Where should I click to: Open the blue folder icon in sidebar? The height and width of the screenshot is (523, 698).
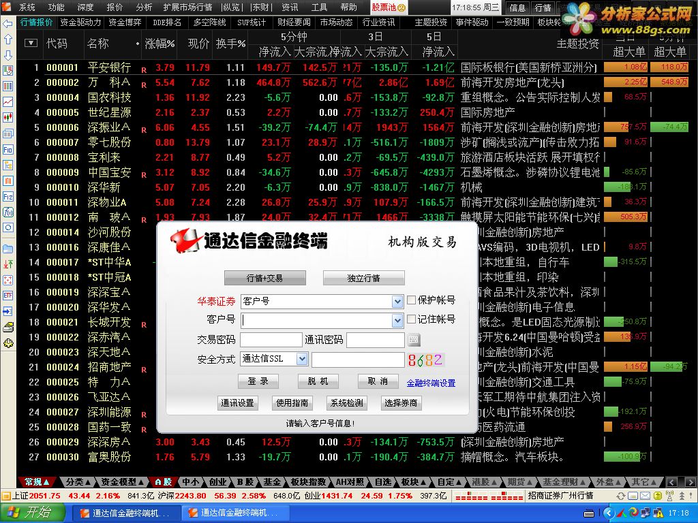pos(8,248)
